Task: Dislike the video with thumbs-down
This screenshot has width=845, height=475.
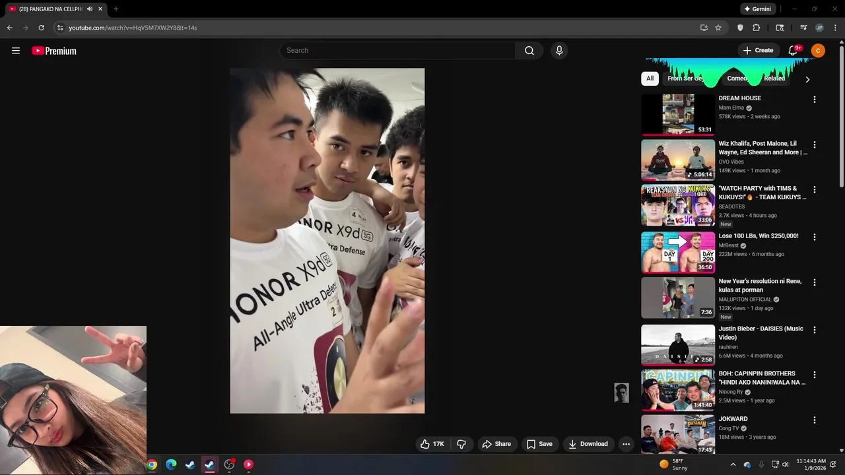Action: pyautogui.click(x=461, y=444)
